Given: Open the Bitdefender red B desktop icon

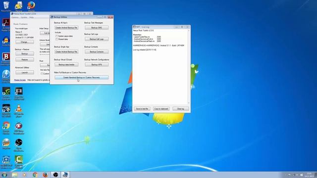Looking at the screenshot, I should (x=6, y=58).
